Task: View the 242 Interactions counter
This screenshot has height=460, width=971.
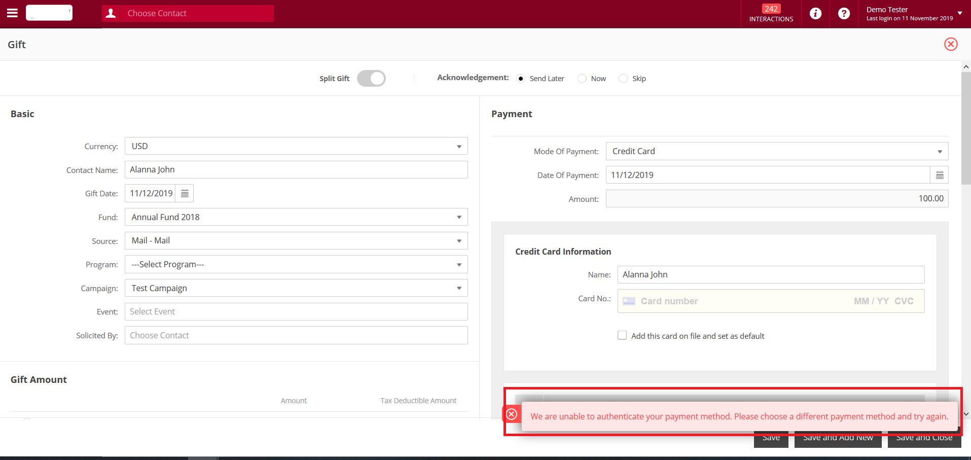Action: pos(771,14)
